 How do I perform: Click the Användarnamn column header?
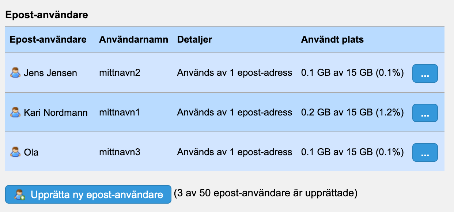pos(133,39)
